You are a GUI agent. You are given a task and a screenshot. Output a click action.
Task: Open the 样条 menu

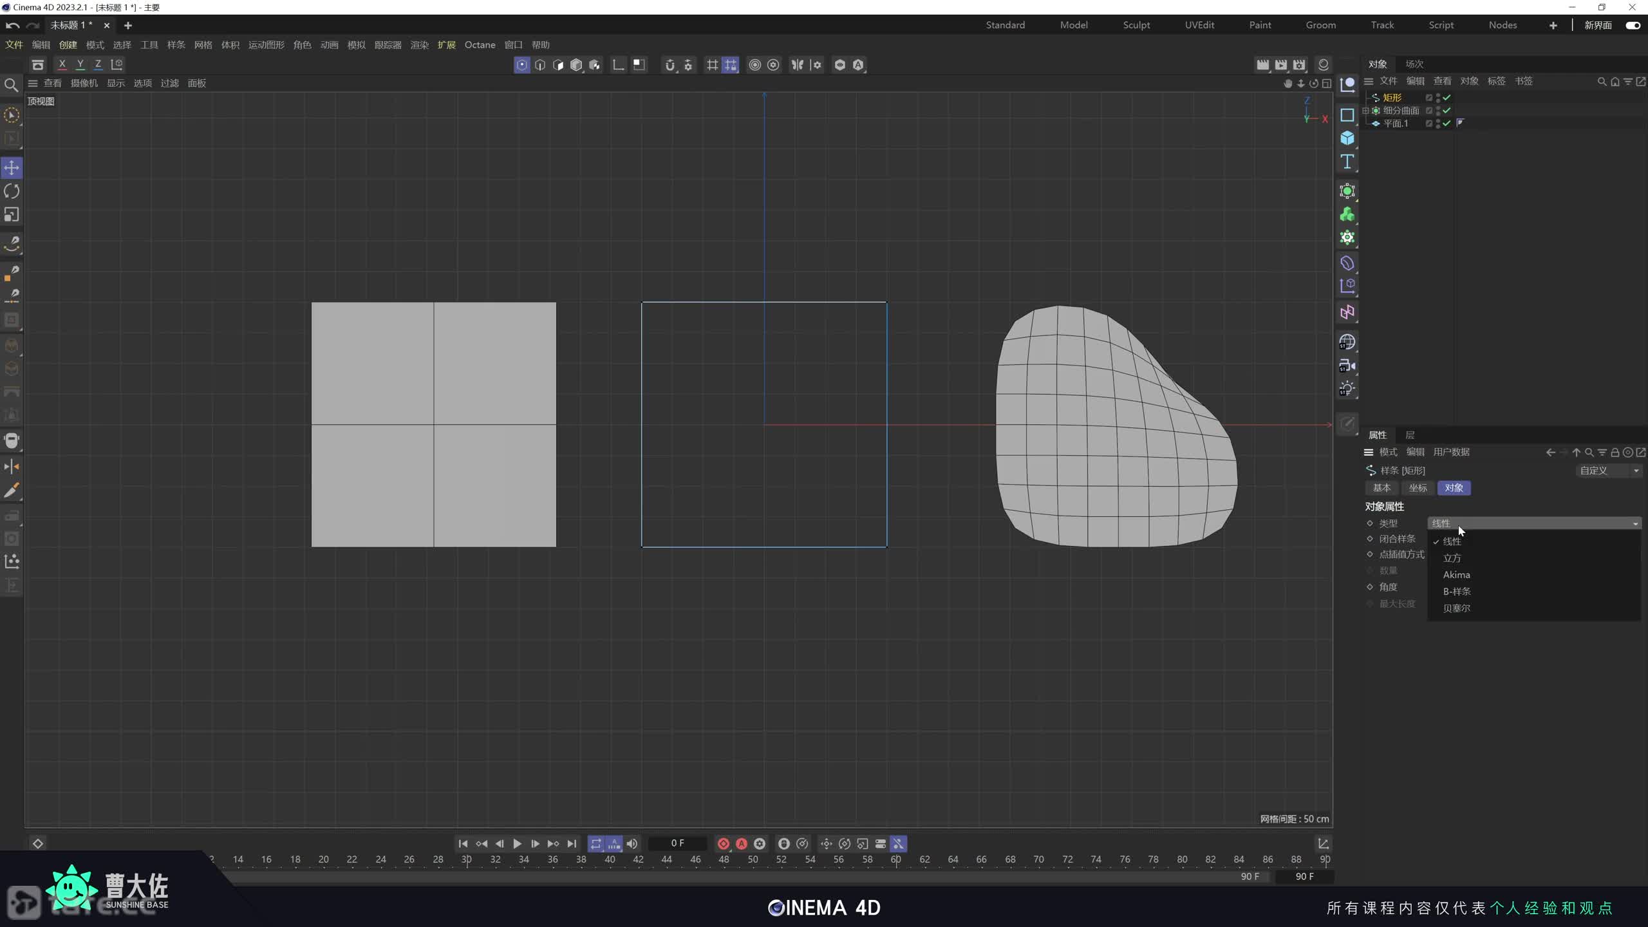pos(176,45)
